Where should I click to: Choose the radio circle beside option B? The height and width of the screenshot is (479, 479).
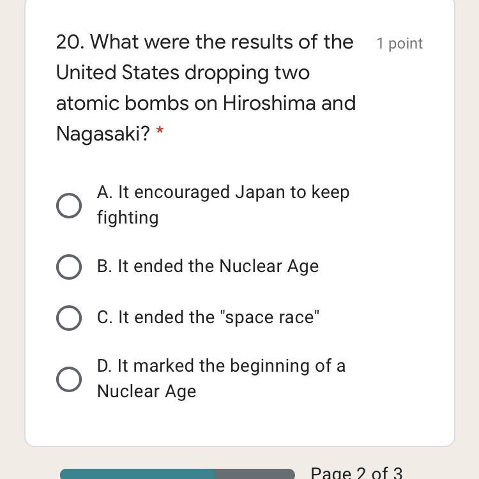(69, 267)
